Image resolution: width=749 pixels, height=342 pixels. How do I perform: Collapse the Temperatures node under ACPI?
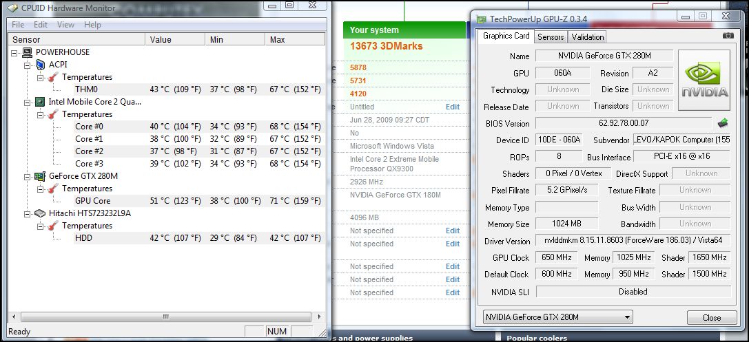coord(41,77)
